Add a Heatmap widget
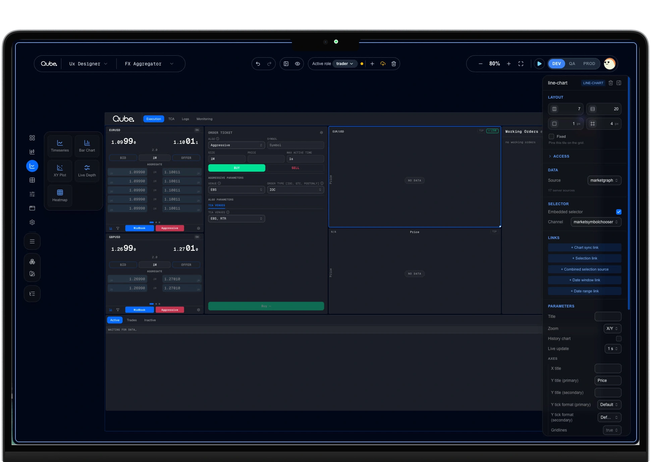This screenshot has width=651, height=462. click(x=60, y=196)
